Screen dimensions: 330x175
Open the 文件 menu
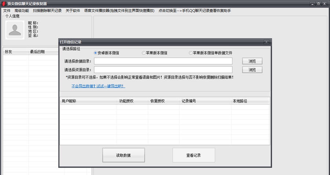(7, 11)
